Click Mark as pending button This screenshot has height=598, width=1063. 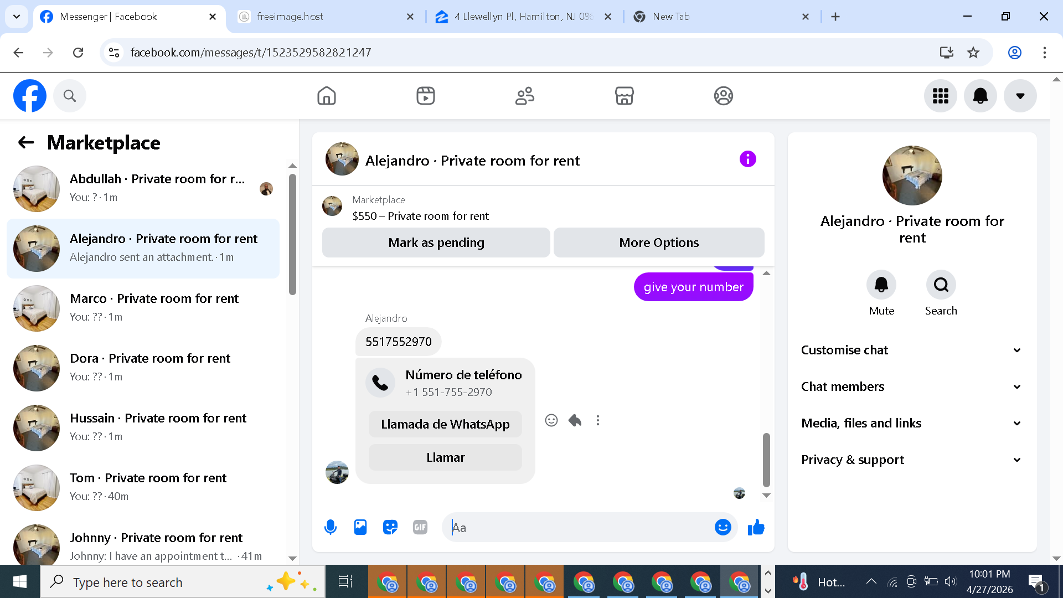point(436,243)
